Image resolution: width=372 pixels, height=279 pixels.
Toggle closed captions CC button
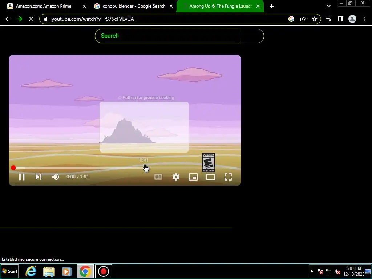(158, 177)
